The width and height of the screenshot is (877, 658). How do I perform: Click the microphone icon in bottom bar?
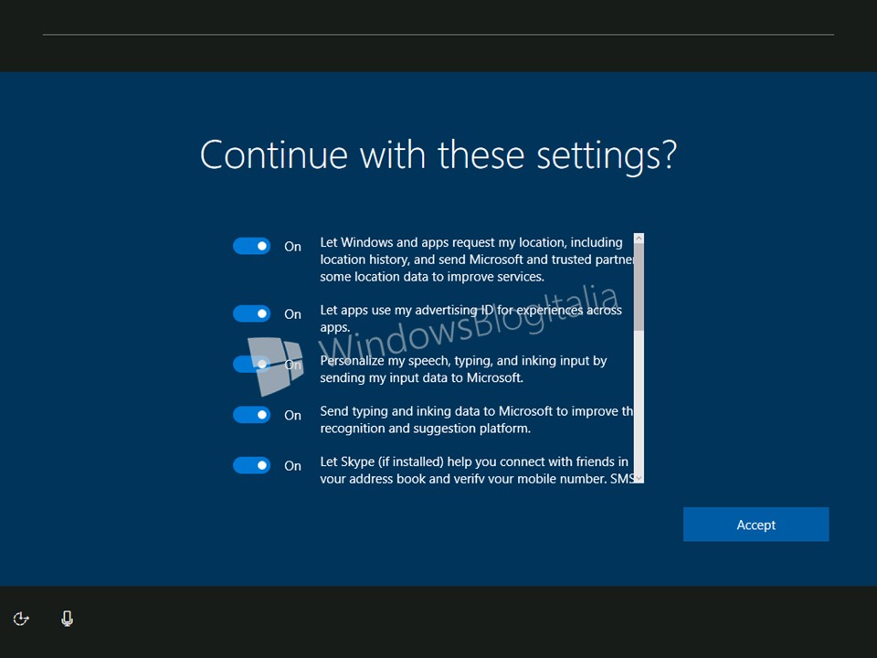(67, 619)
